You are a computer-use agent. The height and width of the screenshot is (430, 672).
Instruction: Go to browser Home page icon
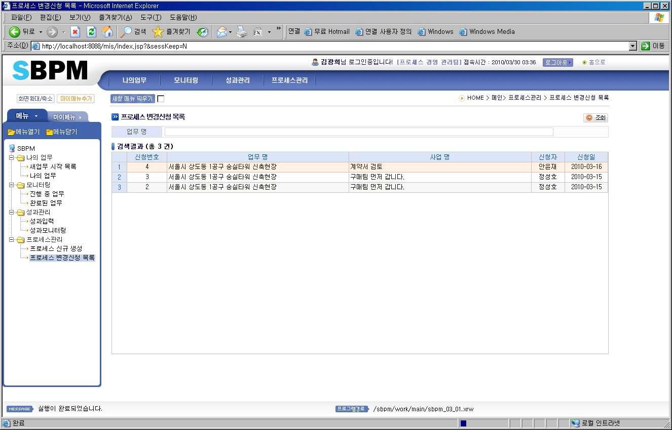click(107, 32)
